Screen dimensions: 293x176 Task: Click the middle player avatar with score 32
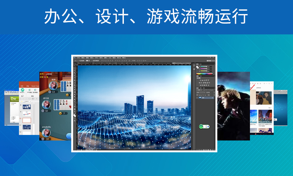click(47, 105)
